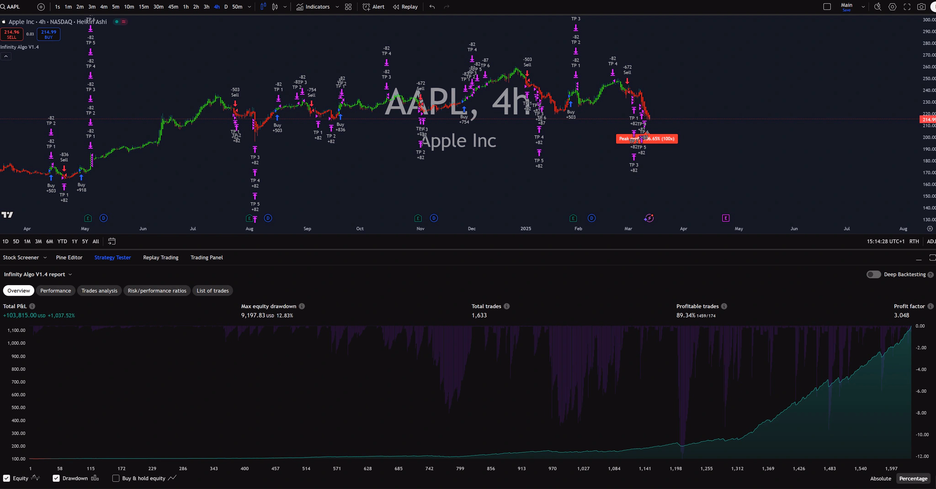The width and height of the screenshot is (936, 489).
Task: Click the 214.99 BUY button
Action: coord(48,34)
